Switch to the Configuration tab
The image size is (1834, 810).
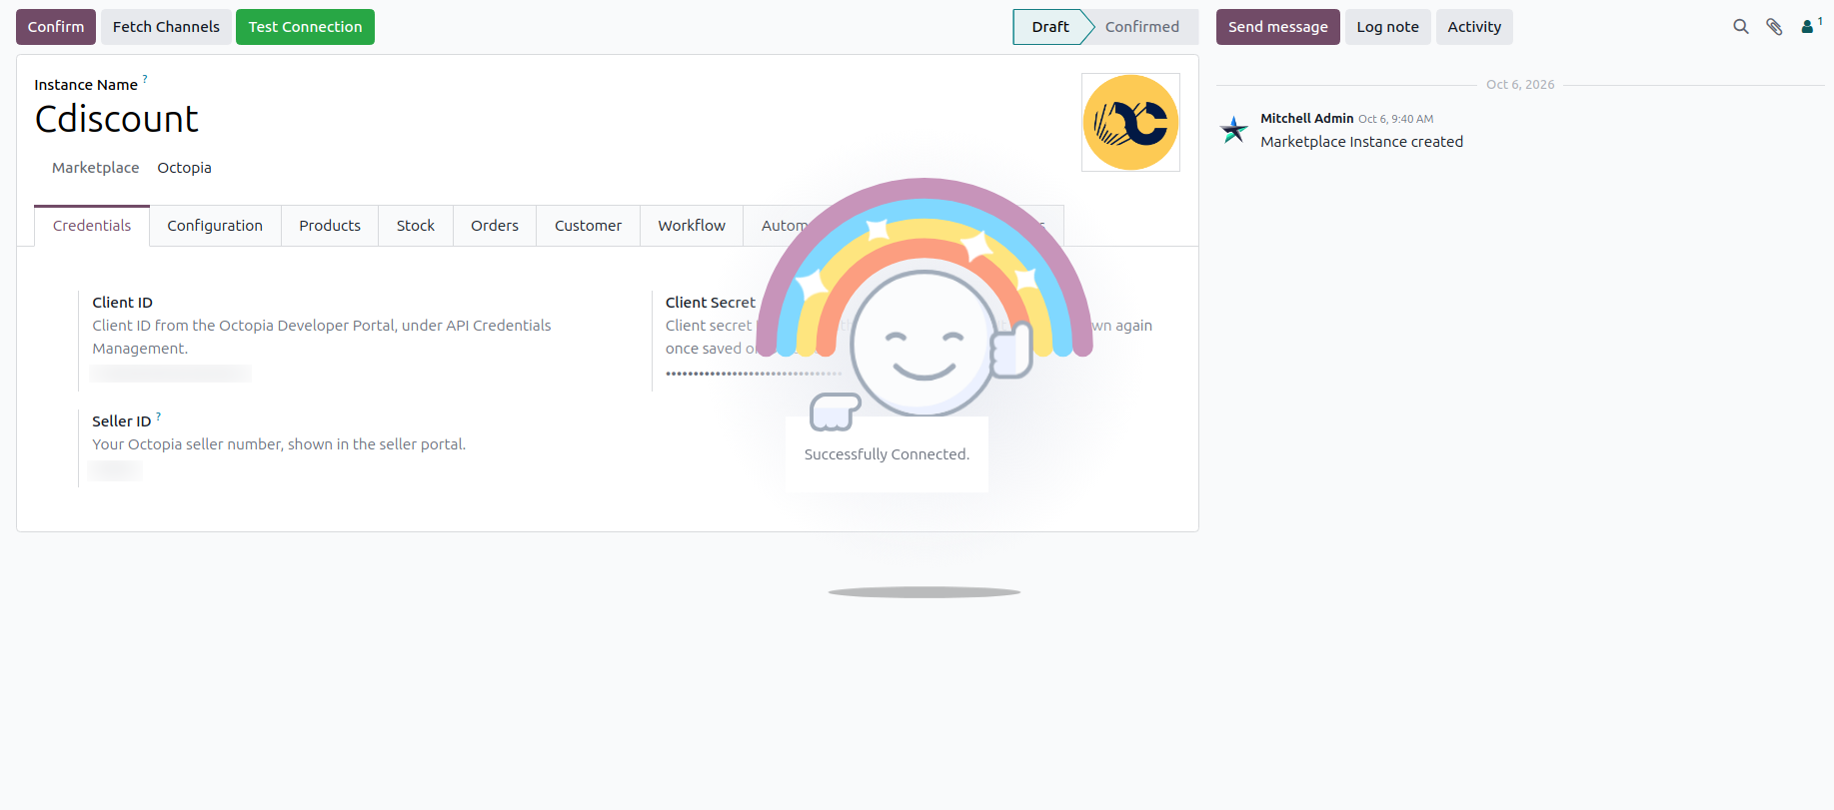(x=215, y=226)
